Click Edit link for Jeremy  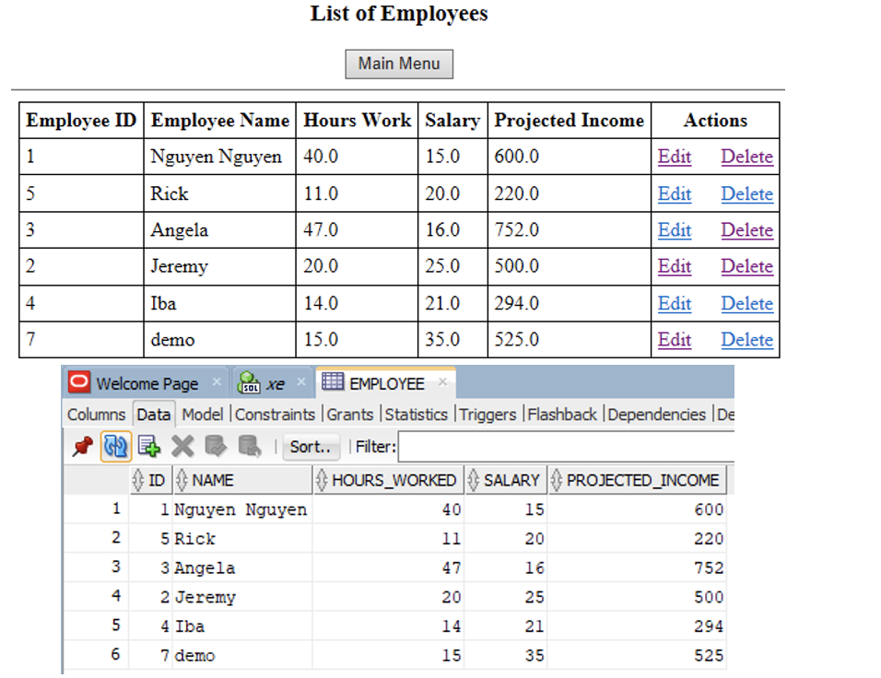[x=675, y=265]
